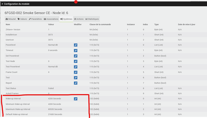207x118 pixels.
Task: Click the Minimum Wake-up Interval row name
Action: pyautogui.click(x=18, y=104)
